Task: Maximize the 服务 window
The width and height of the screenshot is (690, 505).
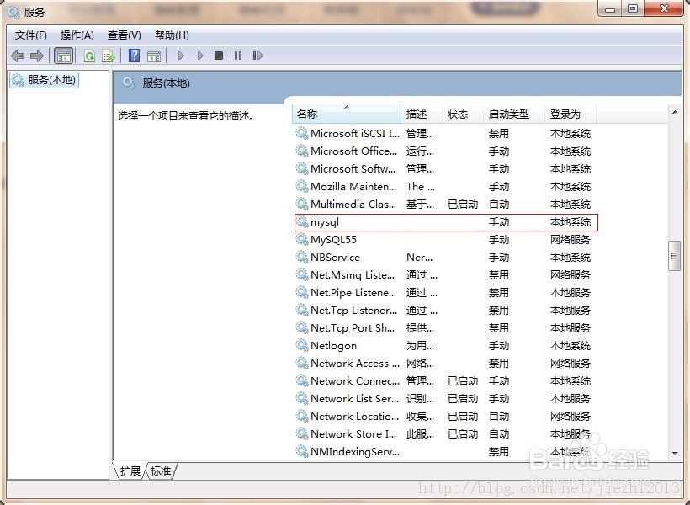Action: click(x=633, y=8)
